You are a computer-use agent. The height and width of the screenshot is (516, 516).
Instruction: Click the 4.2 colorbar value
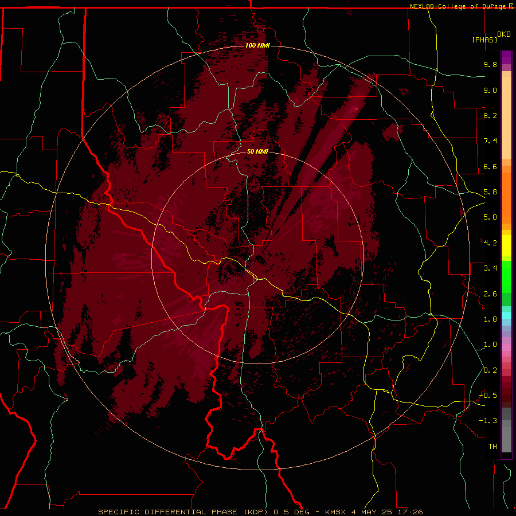[490, 243]
